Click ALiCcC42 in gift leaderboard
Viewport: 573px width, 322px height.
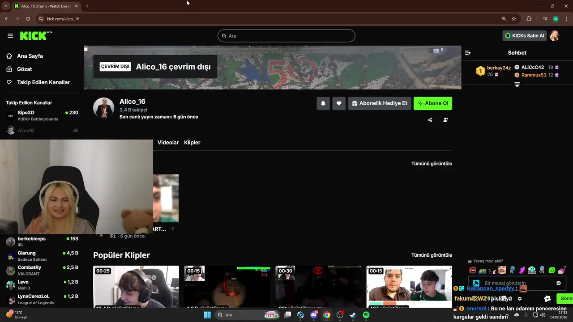coord(533,68)
